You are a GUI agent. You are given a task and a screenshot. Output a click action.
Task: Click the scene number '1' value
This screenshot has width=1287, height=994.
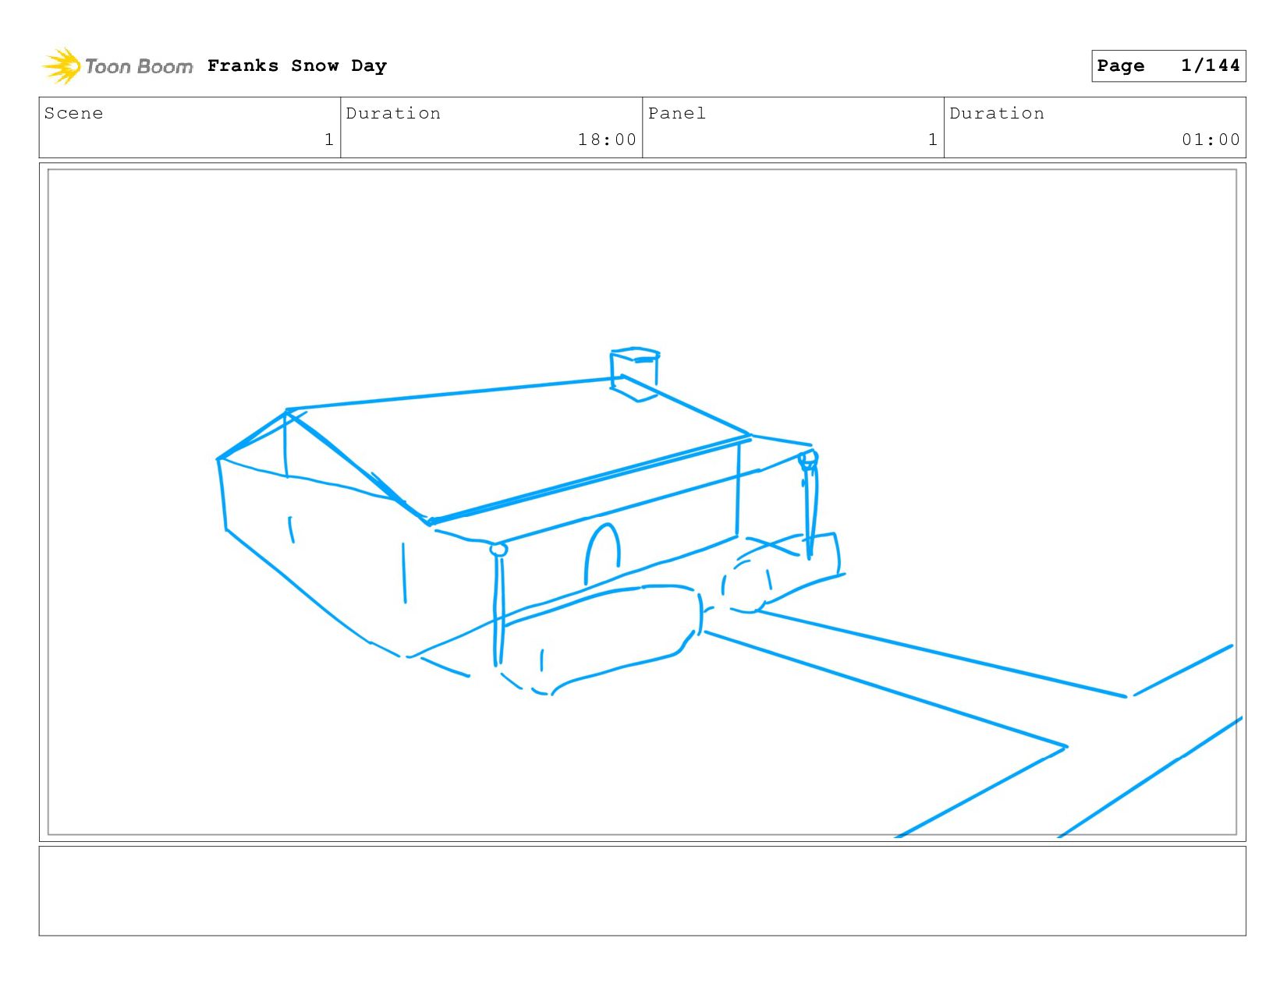(329, 140)
